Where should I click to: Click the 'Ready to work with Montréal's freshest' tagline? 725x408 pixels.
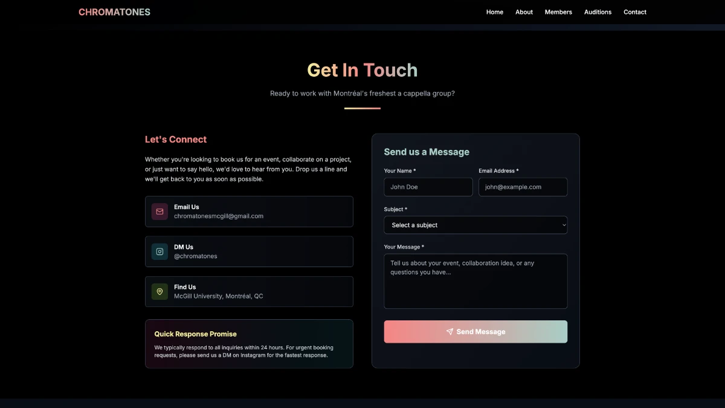point(362,94)
